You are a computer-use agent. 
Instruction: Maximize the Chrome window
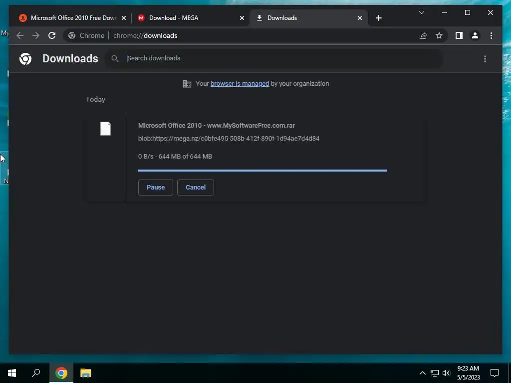pyautogui.click(x=467, y=12)
